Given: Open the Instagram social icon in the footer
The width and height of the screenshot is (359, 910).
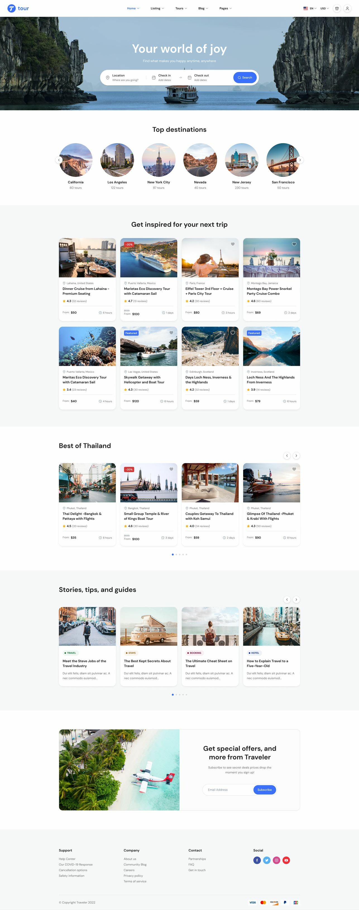Looking at the screenshot, I should 277,860.
